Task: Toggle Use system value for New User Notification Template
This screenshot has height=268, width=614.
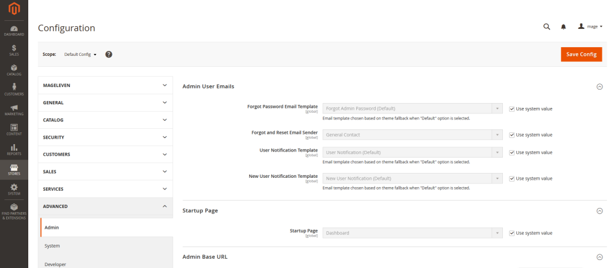Action: pos(511,178)
